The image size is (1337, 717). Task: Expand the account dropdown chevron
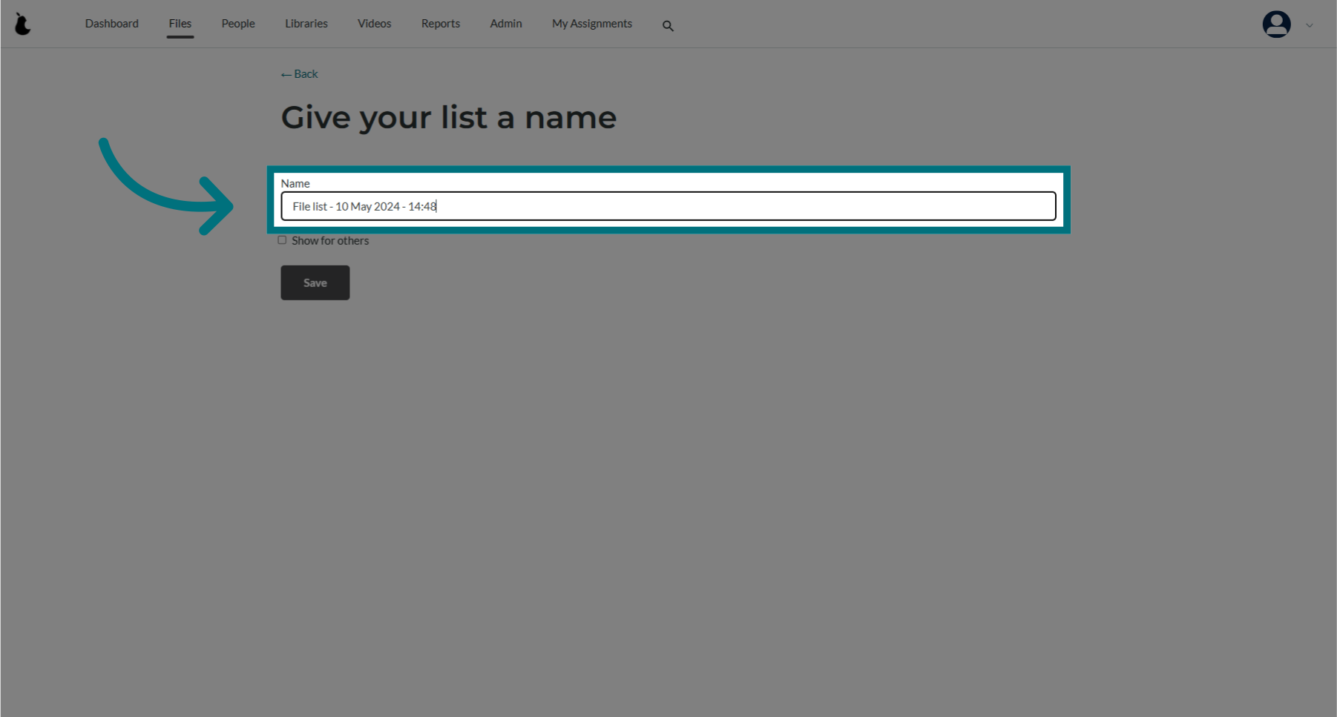click(x=1310, y=25)
